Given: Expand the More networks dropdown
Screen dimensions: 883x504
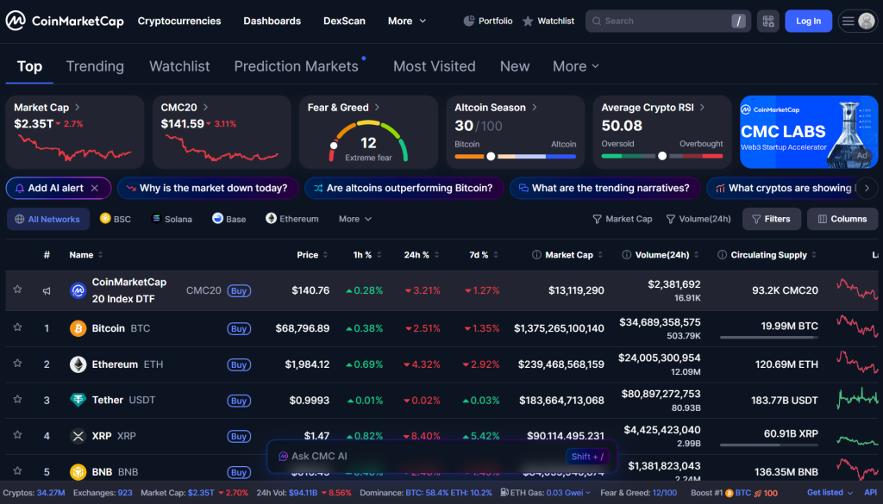Looking at the screenshot, I should pos(355,219).
